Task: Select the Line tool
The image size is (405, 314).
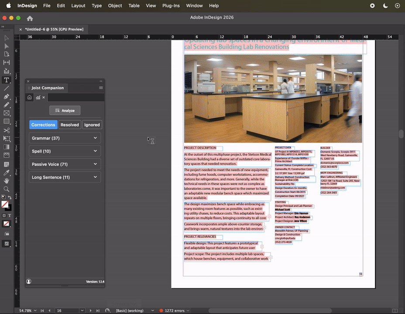Action: click(x=7, y=88)
